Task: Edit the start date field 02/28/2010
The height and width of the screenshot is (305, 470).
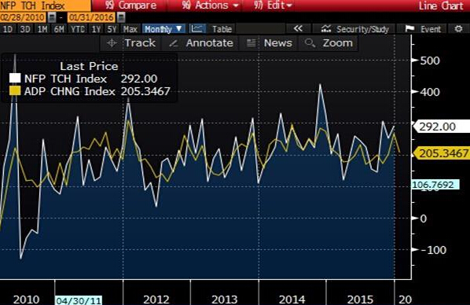Action: (x=23, y=17)
